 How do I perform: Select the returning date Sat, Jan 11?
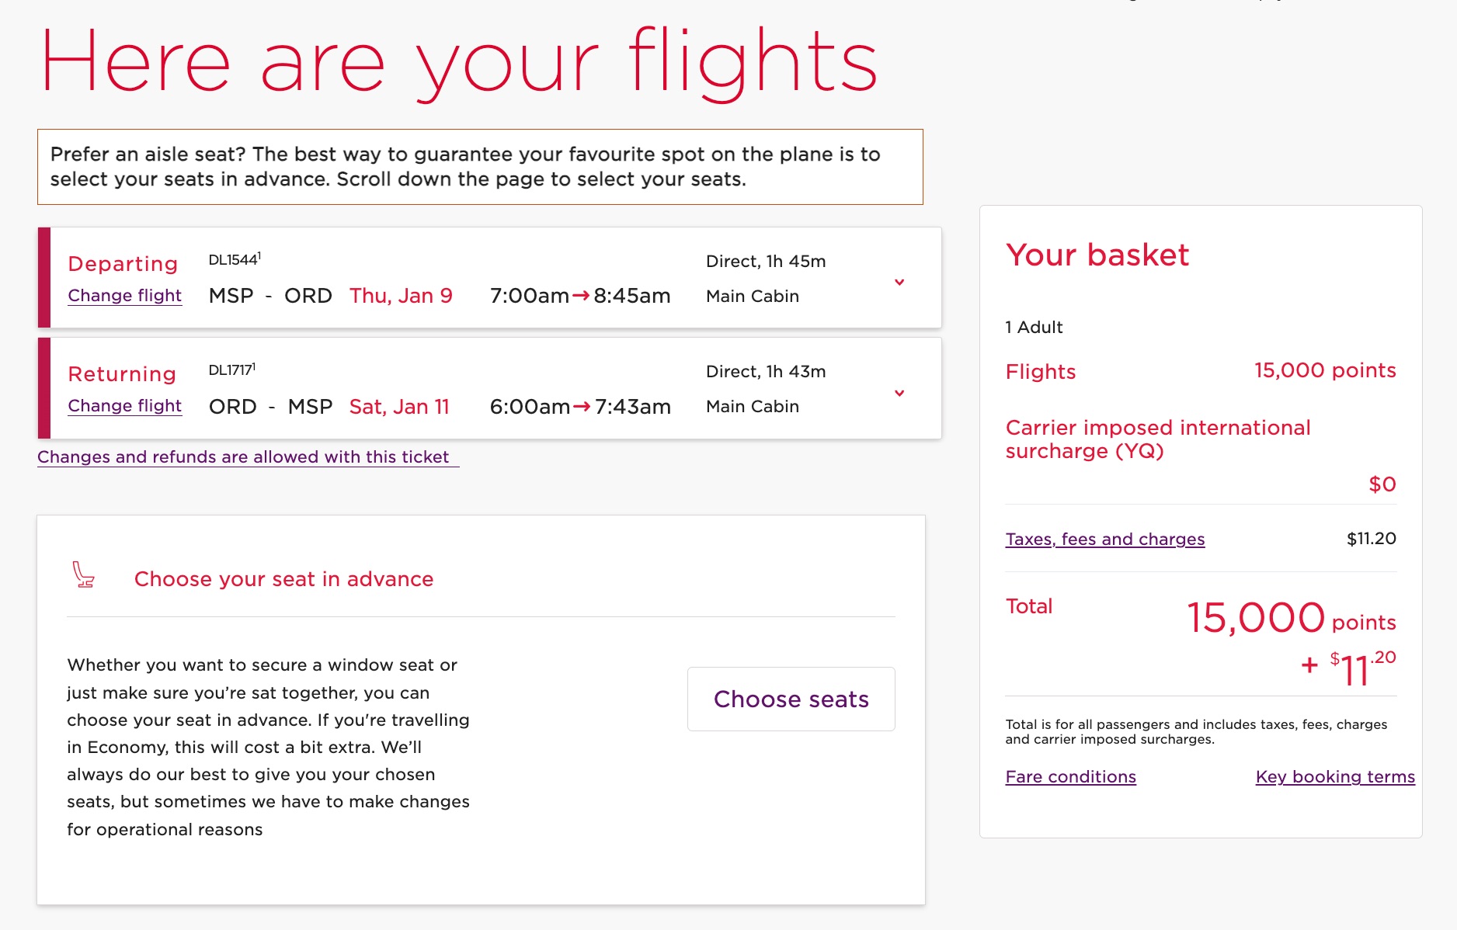point(399,406)
